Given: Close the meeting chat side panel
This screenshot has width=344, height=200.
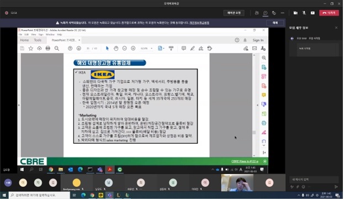Looking at the screenshot, I should [x=336, y=28].
